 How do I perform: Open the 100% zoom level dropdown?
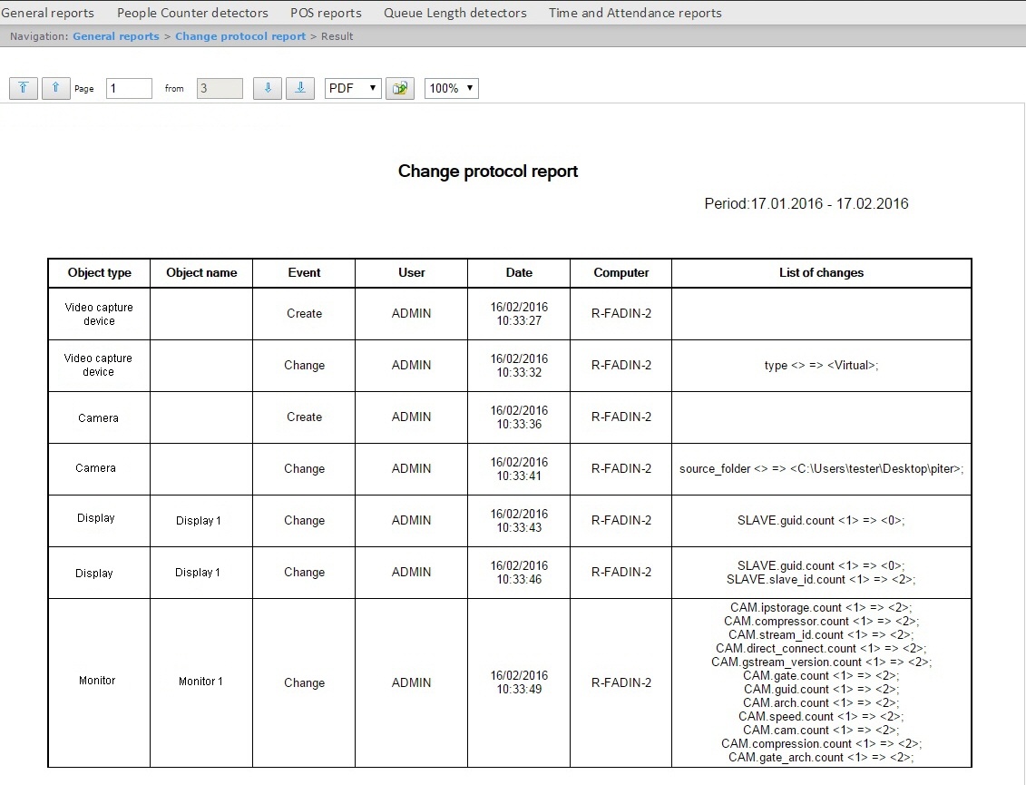tap(451, 88)
